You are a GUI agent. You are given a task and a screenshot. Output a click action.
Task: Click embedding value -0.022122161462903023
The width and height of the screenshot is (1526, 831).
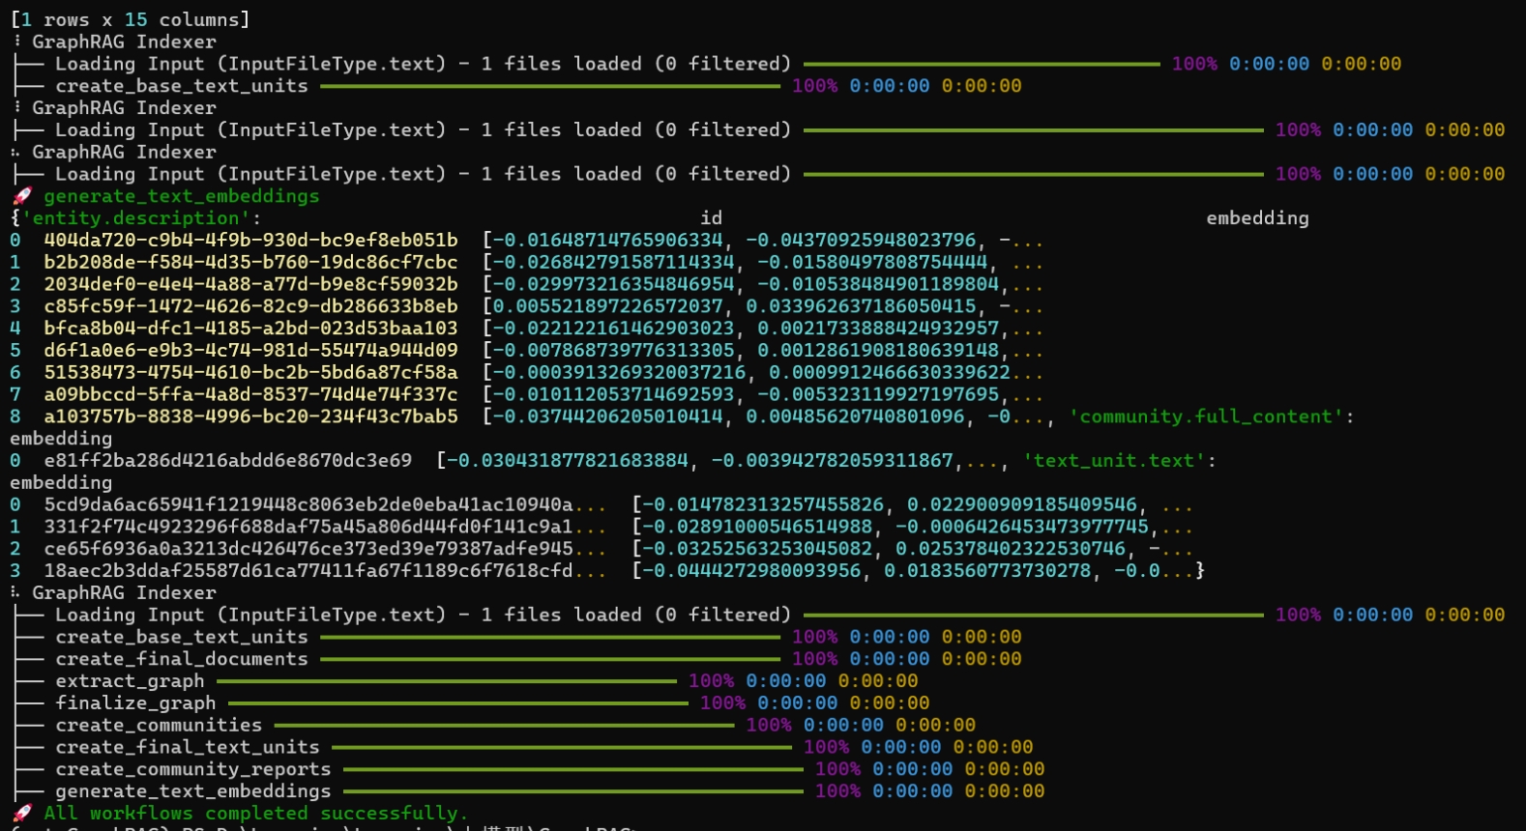613,329
